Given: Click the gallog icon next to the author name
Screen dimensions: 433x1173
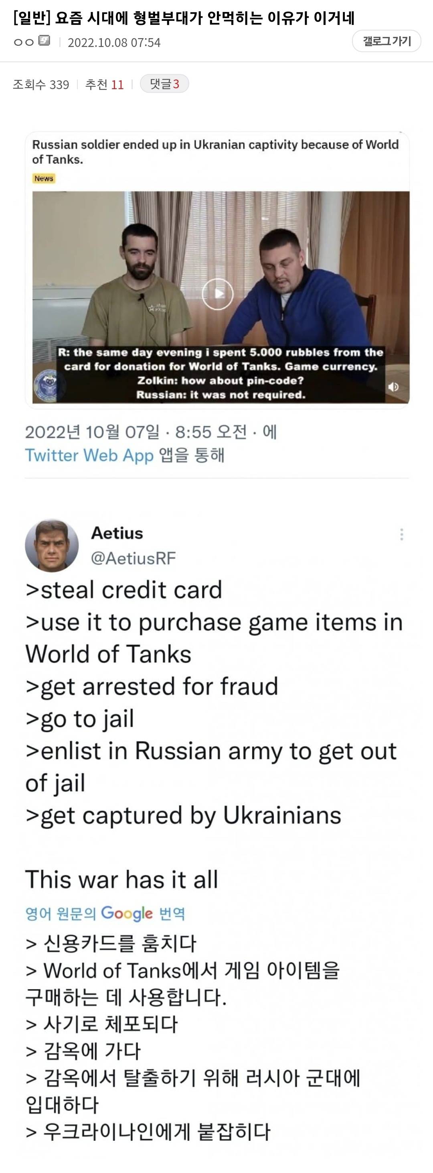Looking at the screenshot, I should 44,41.
